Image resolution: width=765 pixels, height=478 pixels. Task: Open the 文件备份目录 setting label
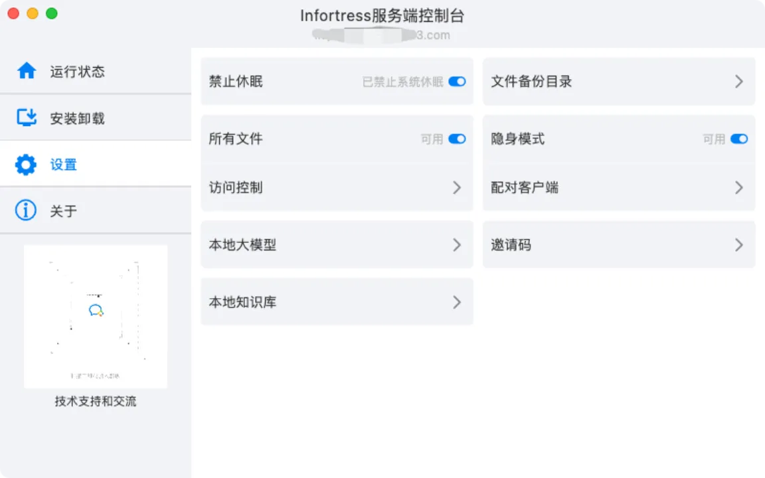pyautogui.click(x=531, y=82)
